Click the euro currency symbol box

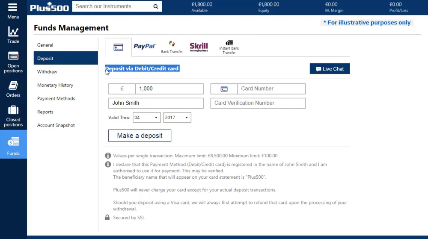tap(122, 89)
